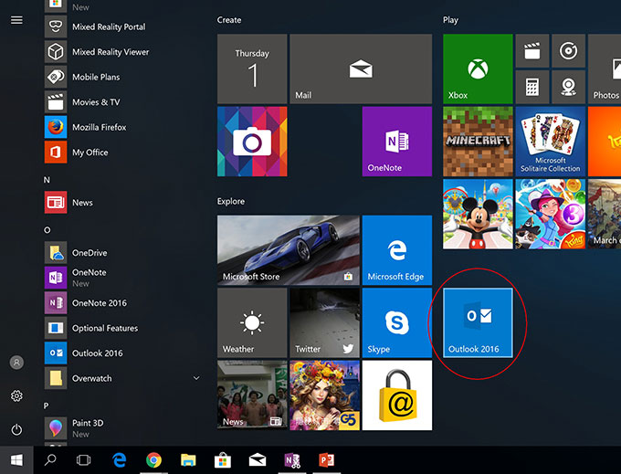
Task: Select the letter P section header
Action: click(x=47, y=406)
